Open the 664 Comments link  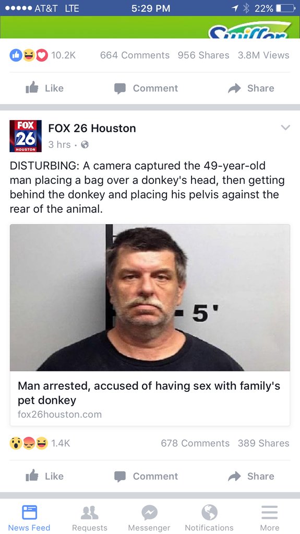tap(135, 55)
